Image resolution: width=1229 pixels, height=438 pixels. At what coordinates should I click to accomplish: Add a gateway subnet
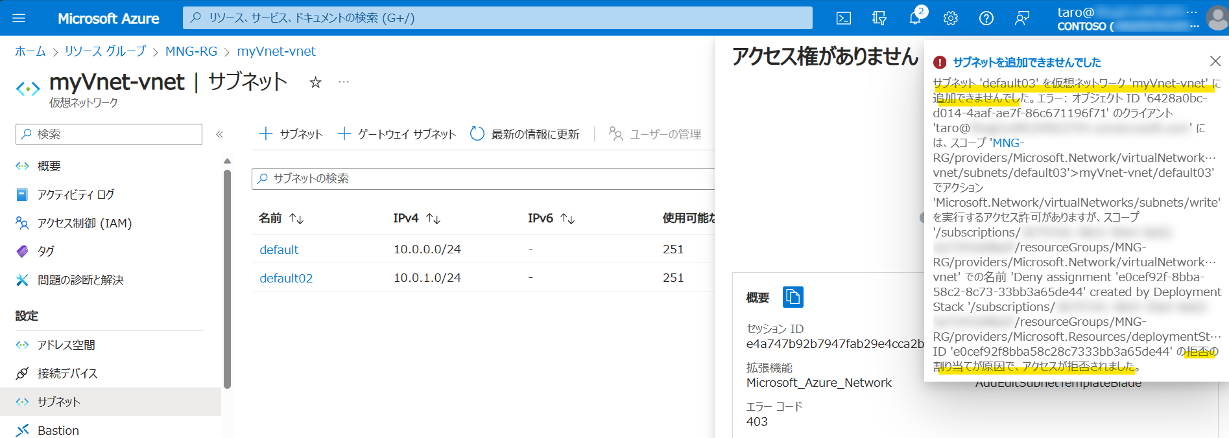coord(397,134)
